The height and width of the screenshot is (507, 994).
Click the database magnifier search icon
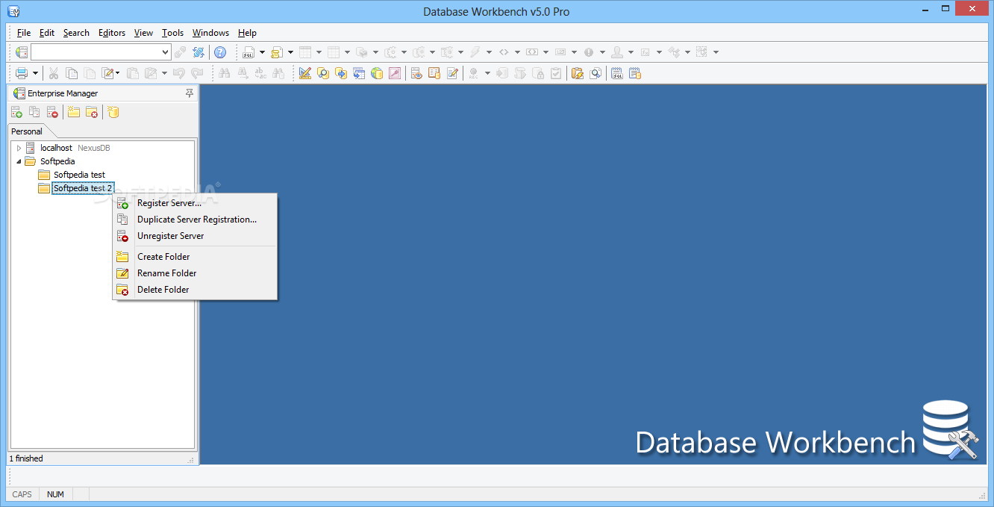[323, 73]
